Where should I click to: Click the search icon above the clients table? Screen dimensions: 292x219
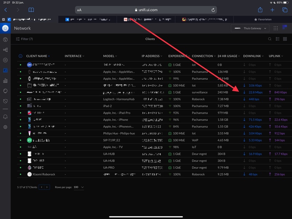[x=270, y=39]
